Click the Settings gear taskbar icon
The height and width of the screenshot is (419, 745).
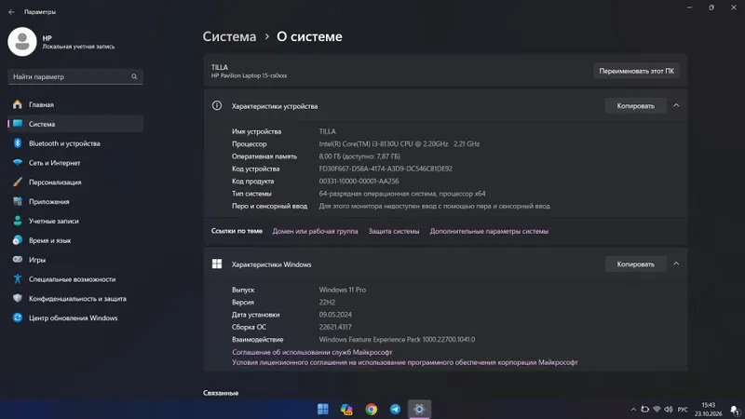click(x=419, y=409)
